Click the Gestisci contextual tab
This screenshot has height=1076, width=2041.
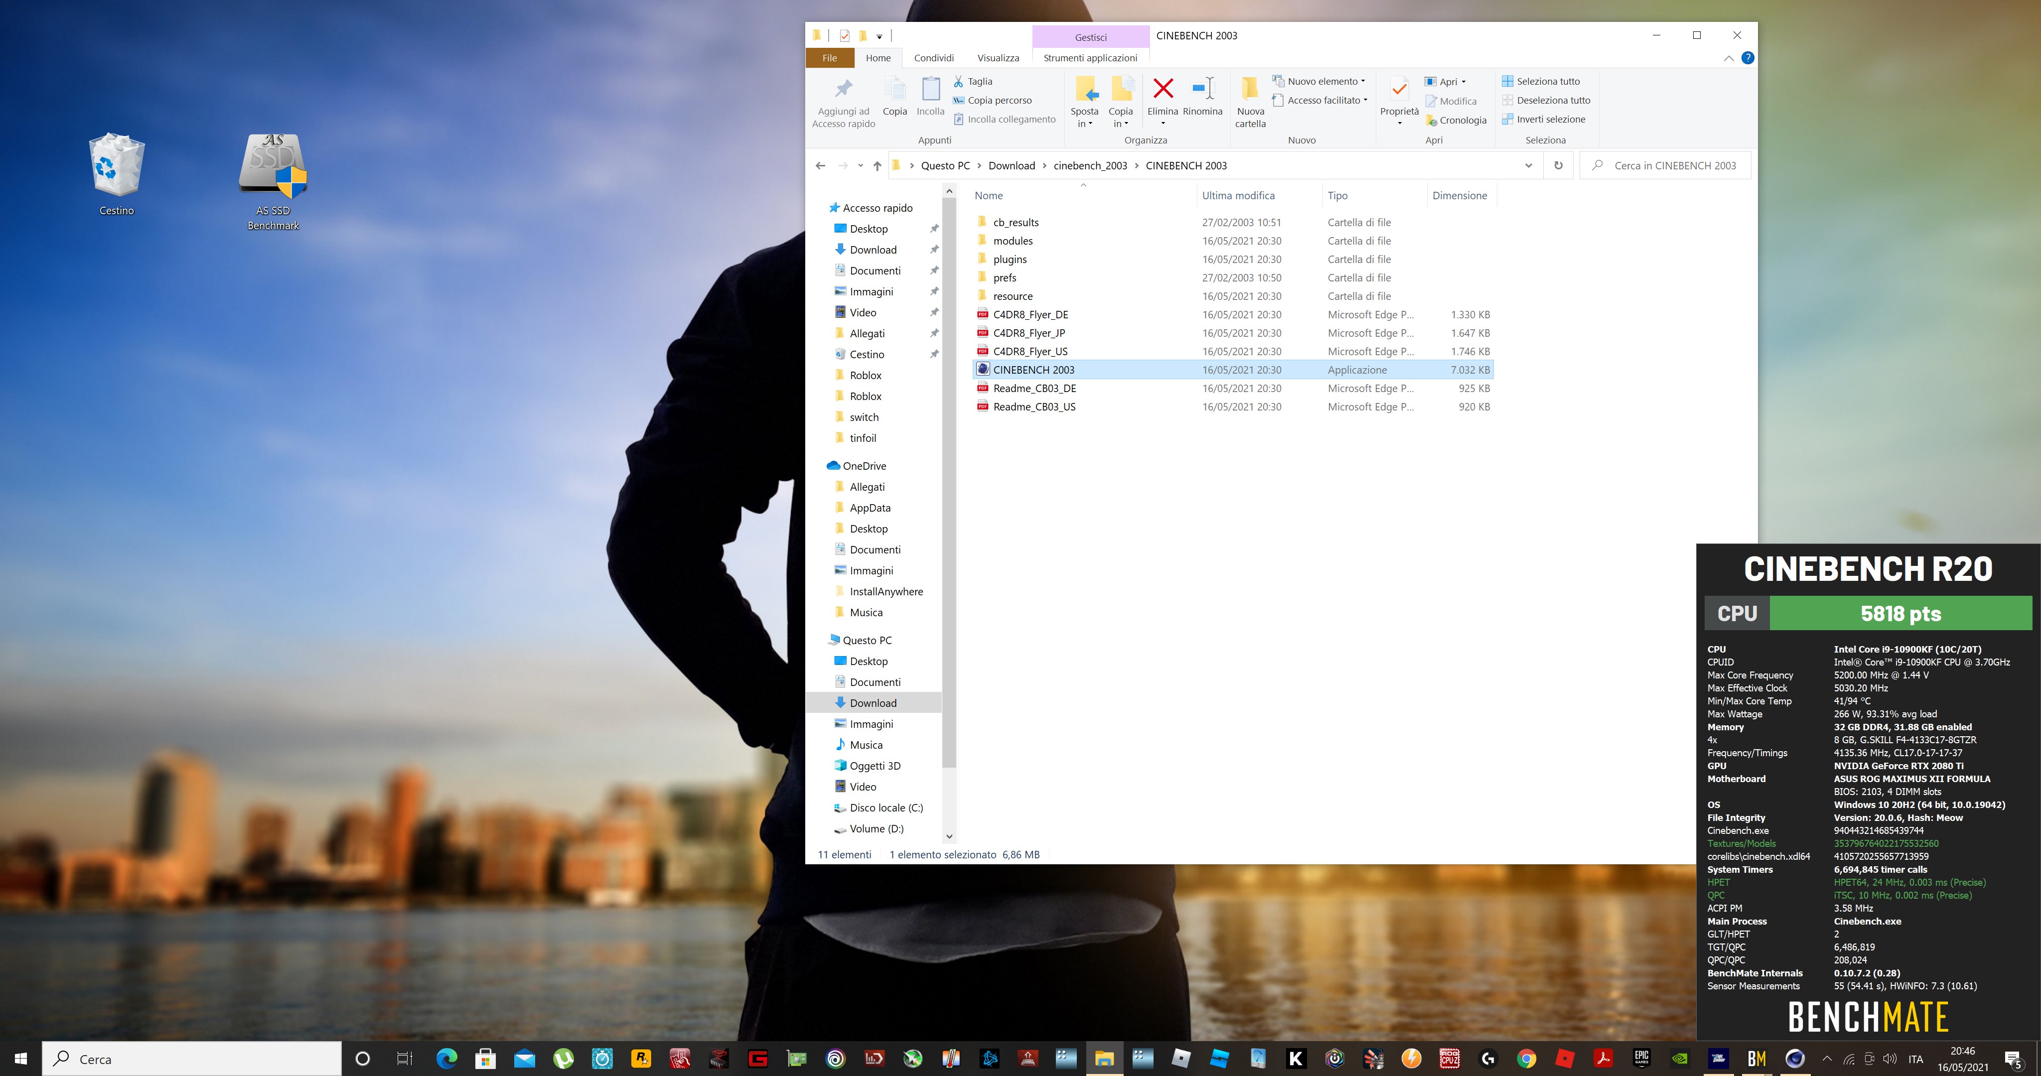pyautogui.click(x=1091, y=36)
